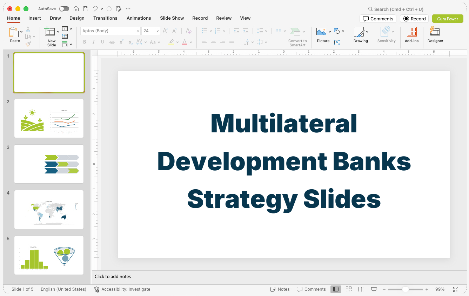
Task: Toggle Underline formatting
Action: coord(102,42)
